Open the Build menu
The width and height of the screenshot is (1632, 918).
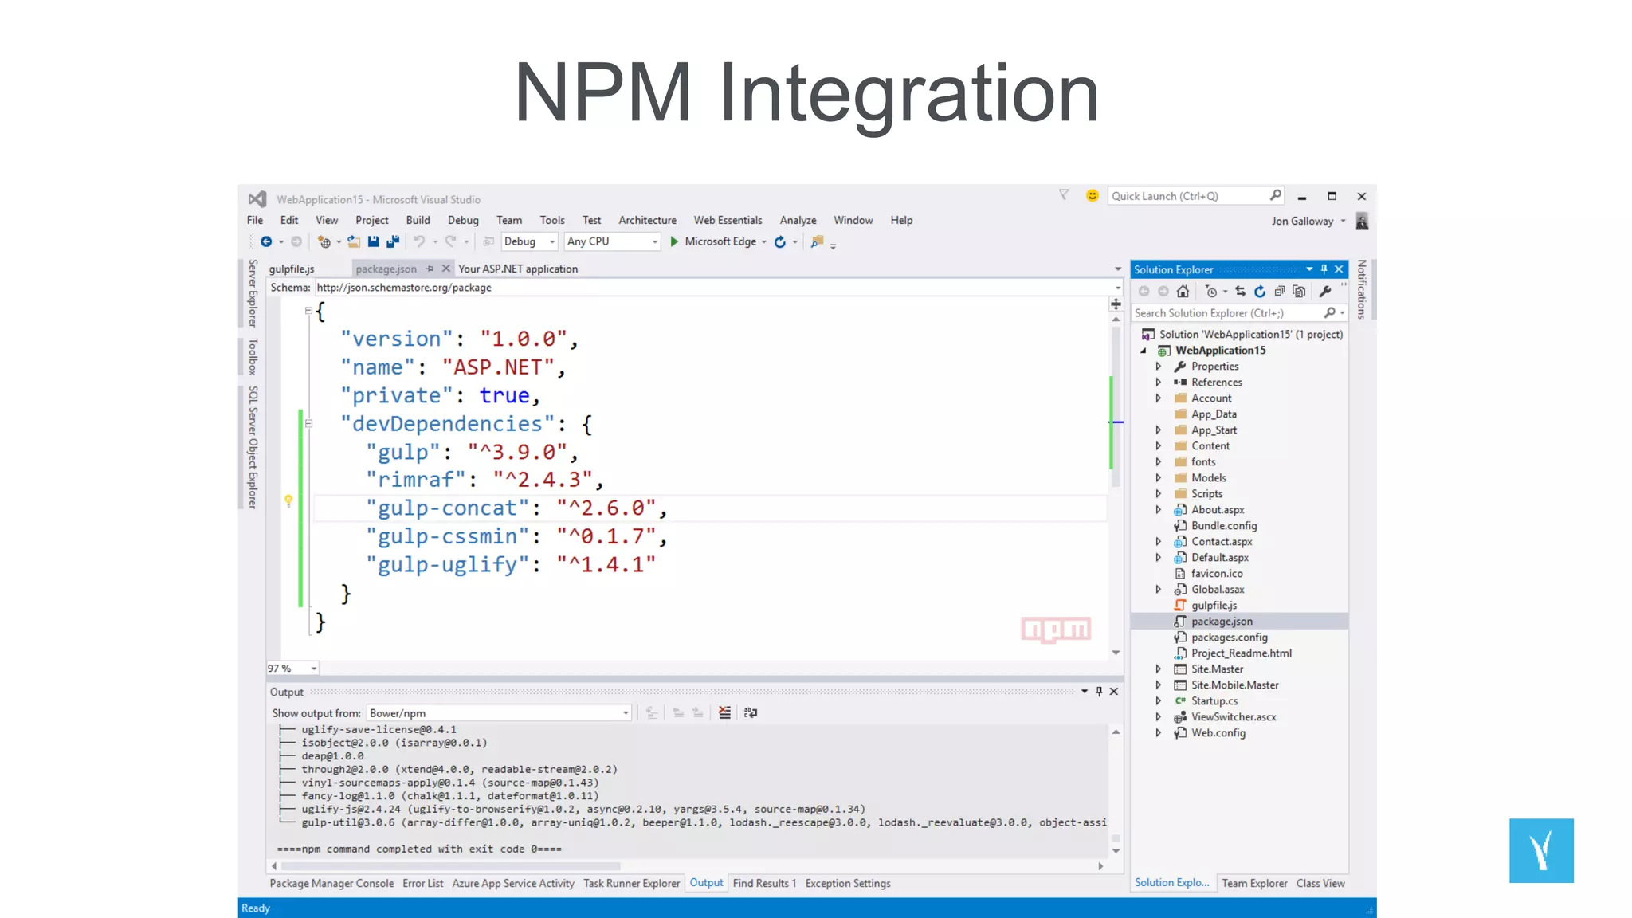click(418, 220)
